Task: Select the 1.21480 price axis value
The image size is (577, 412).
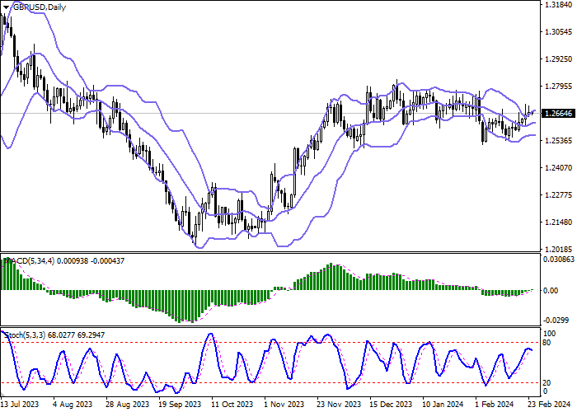Action: click(x=559, y=222)
